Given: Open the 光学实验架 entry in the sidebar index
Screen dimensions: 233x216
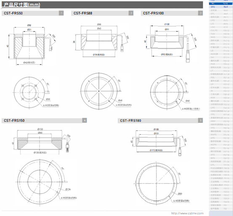Looking at the screenshot, I should point(220,195).
